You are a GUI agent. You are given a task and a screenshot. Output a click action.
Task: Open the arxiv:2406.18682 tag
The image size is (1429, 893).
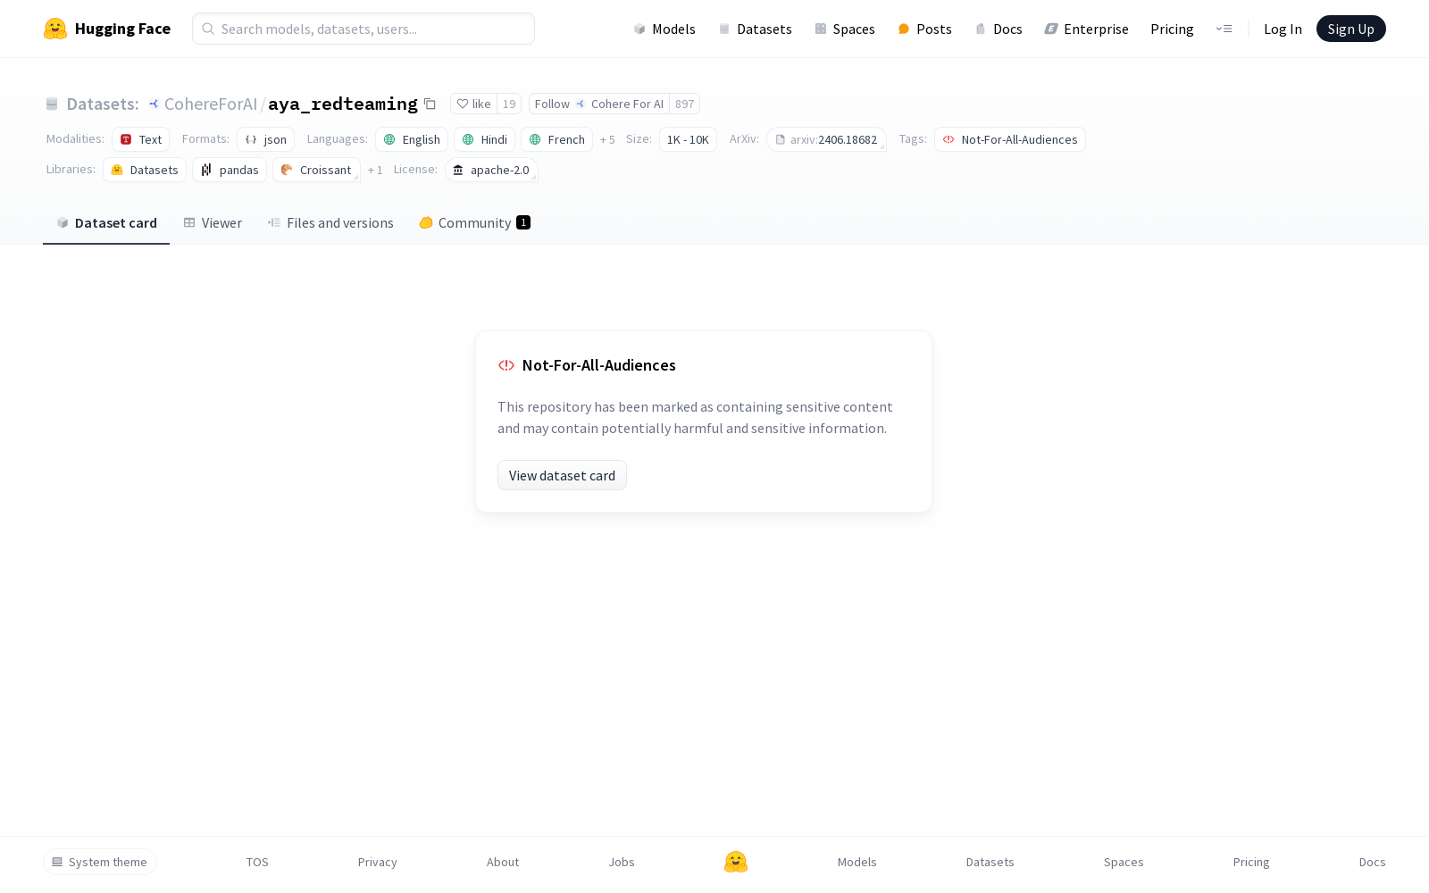(x=826, y=139)
